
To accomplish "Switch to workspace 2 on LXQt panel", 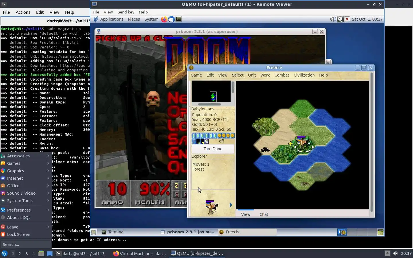I will point(20,253).
